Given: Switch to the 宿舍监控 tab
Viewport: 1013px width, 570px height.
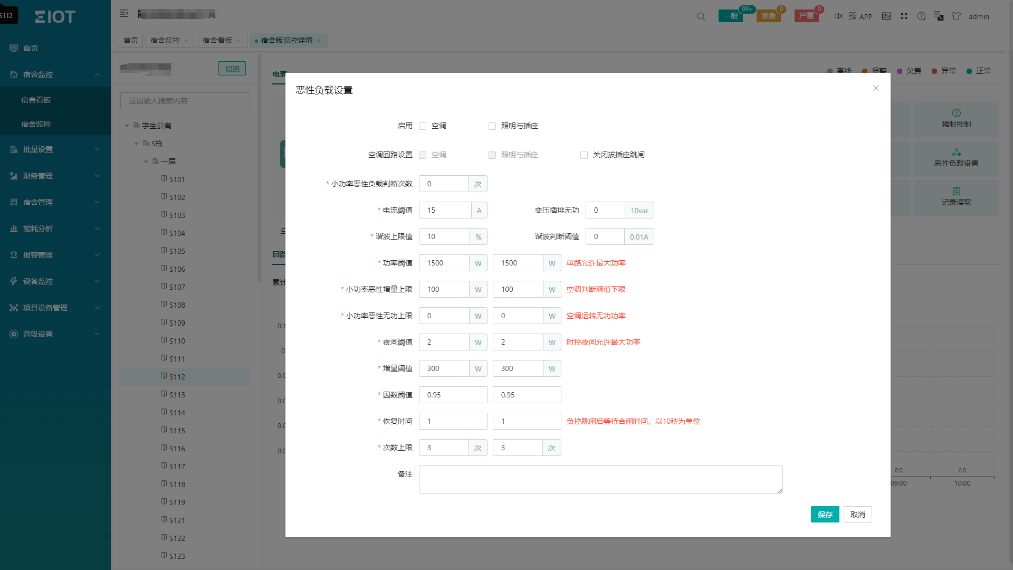Looking at the screenshot, I should pos(165,40).
